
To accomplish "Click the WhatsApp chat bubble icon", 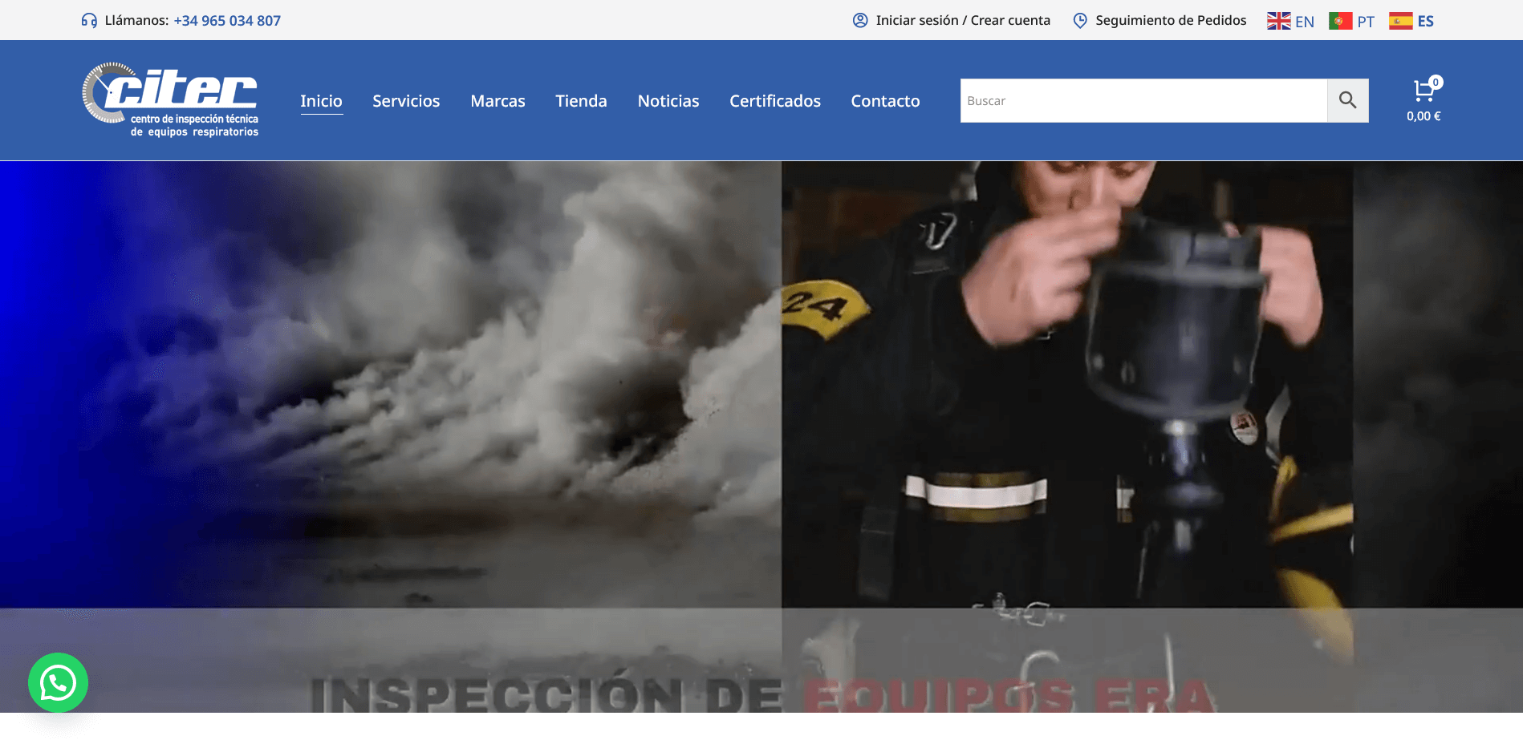I will point(58,683).
